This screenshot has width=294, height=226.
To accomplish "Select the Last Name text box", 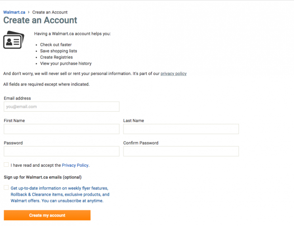I will click(181, 129).
